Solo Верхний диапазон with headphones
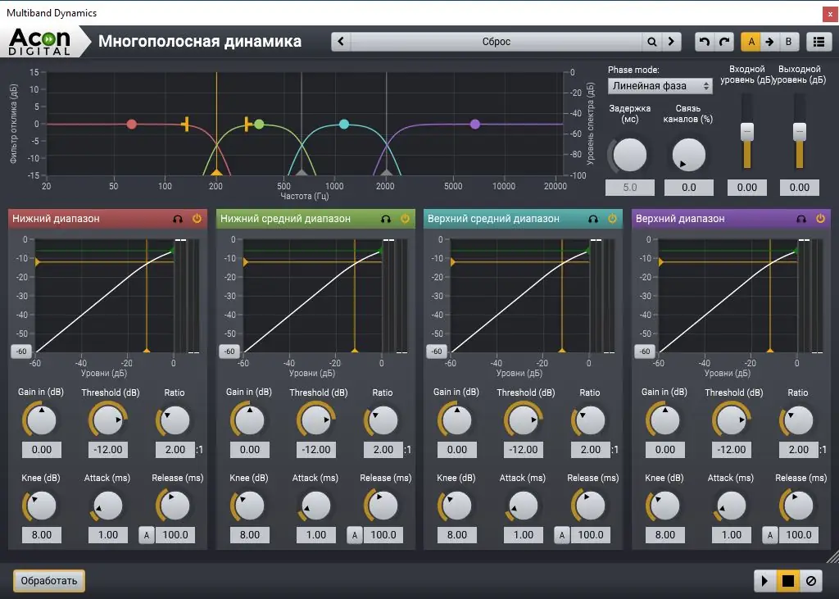The height and width of the screenshot is (599, 839). click(801, 219)
